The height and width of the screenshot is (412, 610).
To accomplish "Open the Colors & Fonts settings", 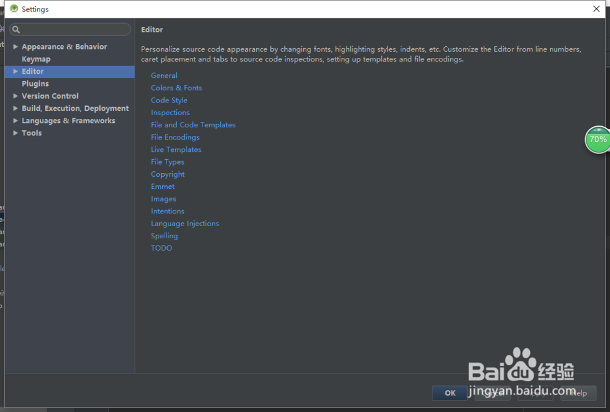I will pyautogui.click(x=176, y=88).
